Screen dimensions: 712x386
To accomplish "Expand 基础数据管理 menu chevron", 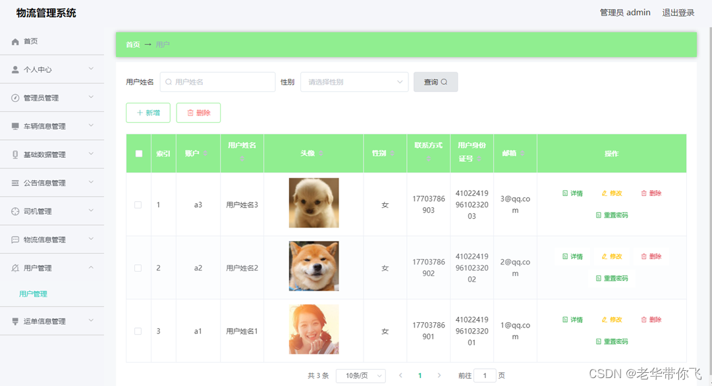I will point(91,154).
